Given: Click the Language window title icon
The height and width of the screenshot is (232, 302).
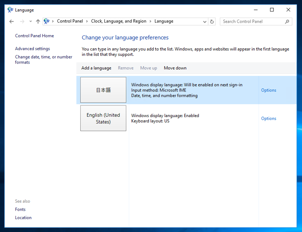Looking at the screenshot, I should coord(10,10).
